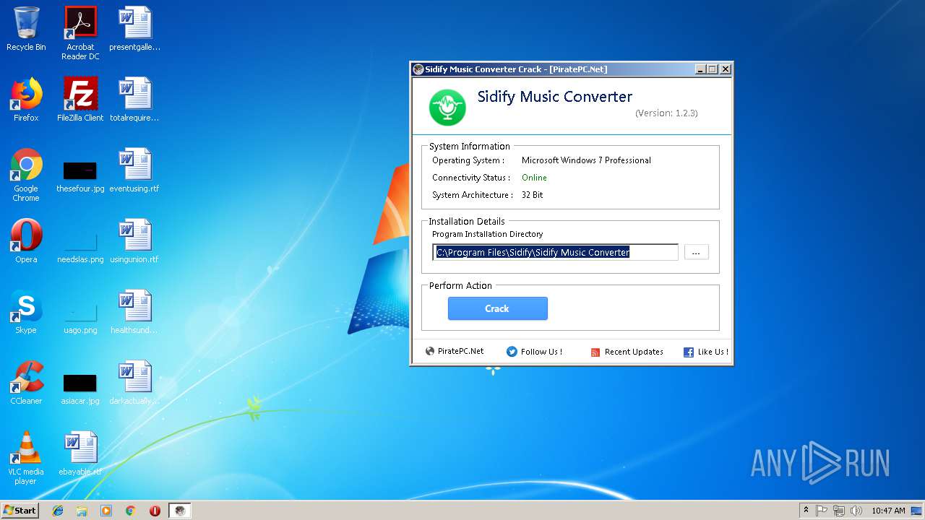
Task: Click the Follow Us ! Twitter link
Action: pos(541,352)
